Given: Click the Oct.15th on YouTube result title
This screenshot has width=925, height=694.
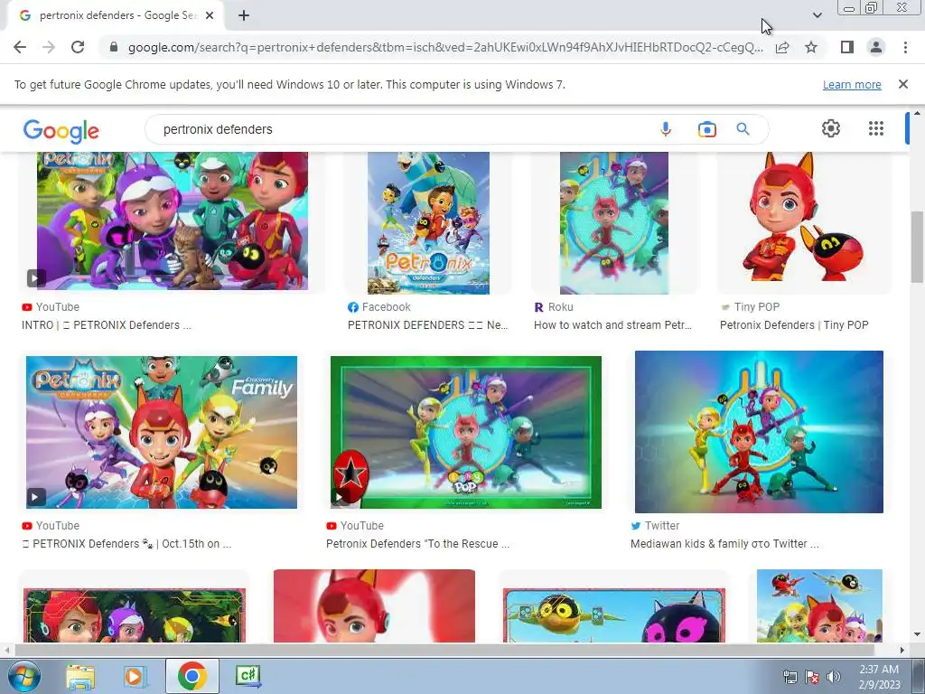Looking at the screenshot, I should (x=126, y=544).
